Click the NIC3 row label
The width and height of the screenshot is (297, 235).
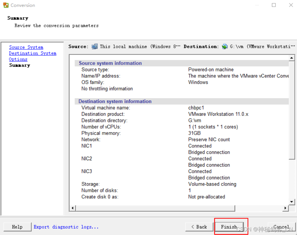click(x=87, y=171)
